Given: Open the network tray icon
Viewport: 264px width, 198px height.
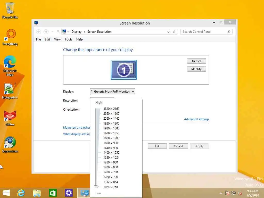Looking at the screenshot, I should (x=234, y=193).
